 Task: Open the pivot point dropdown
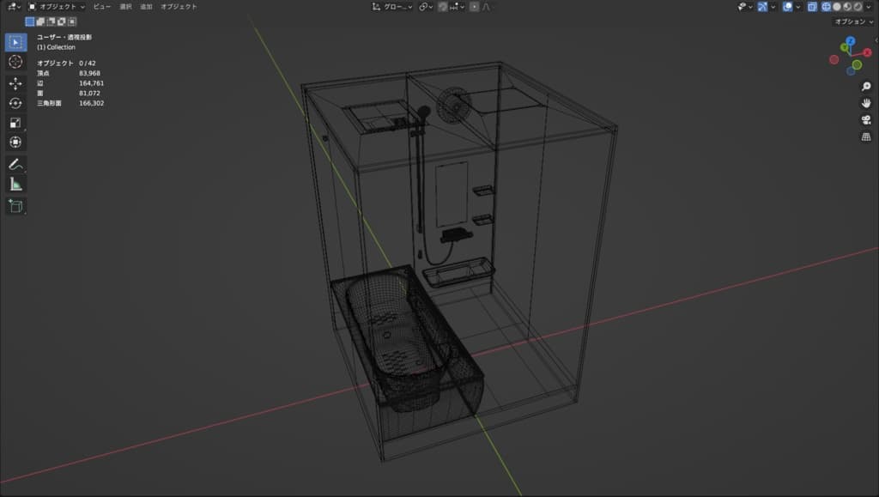tap(426, 7)
